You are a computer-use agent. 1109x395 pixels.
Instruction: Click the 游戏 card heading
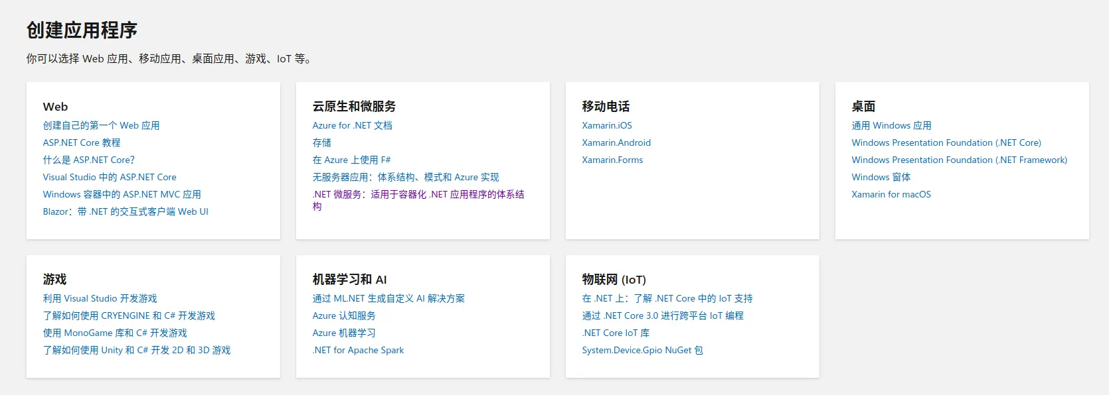click(54, 280)
